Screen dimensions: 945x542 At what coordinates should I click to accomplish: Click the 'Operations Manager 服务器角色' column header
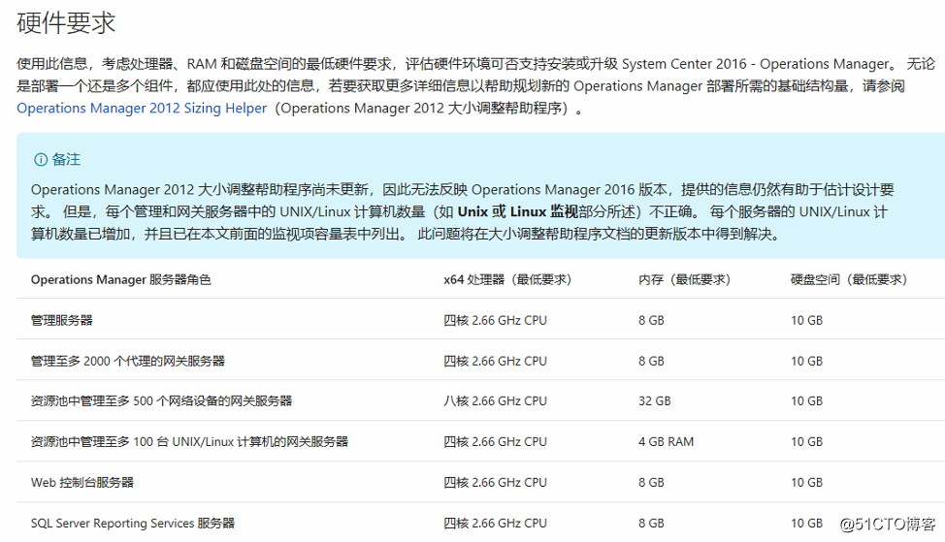pyautogui.click(x=121, y=280)
